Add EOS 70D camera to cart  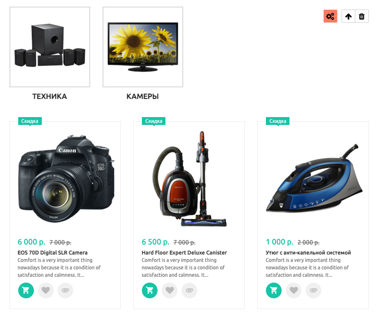point(26,290)
